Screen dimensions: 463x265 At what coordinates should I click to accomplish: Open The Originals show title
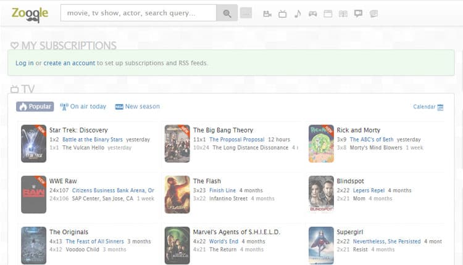point(69,232)
